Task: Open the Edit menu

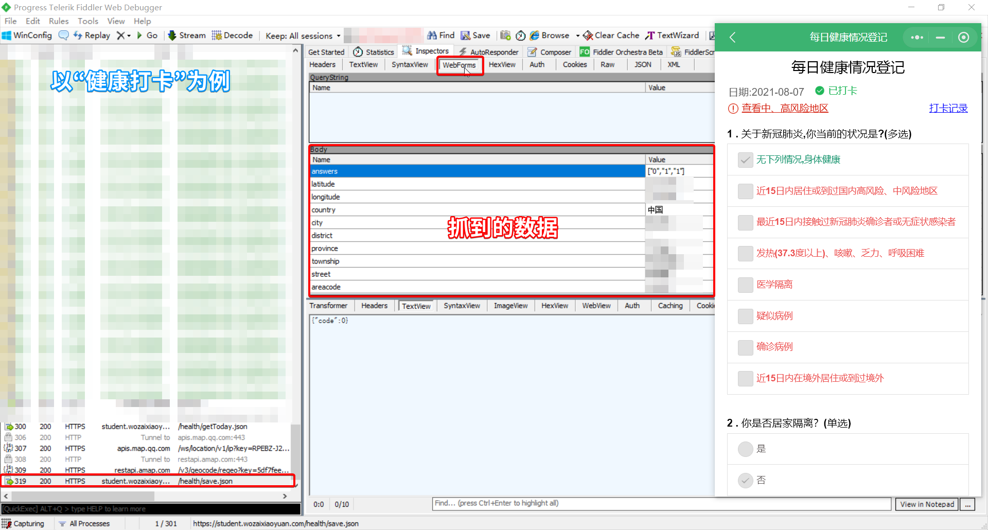Action: pos(33,21)
